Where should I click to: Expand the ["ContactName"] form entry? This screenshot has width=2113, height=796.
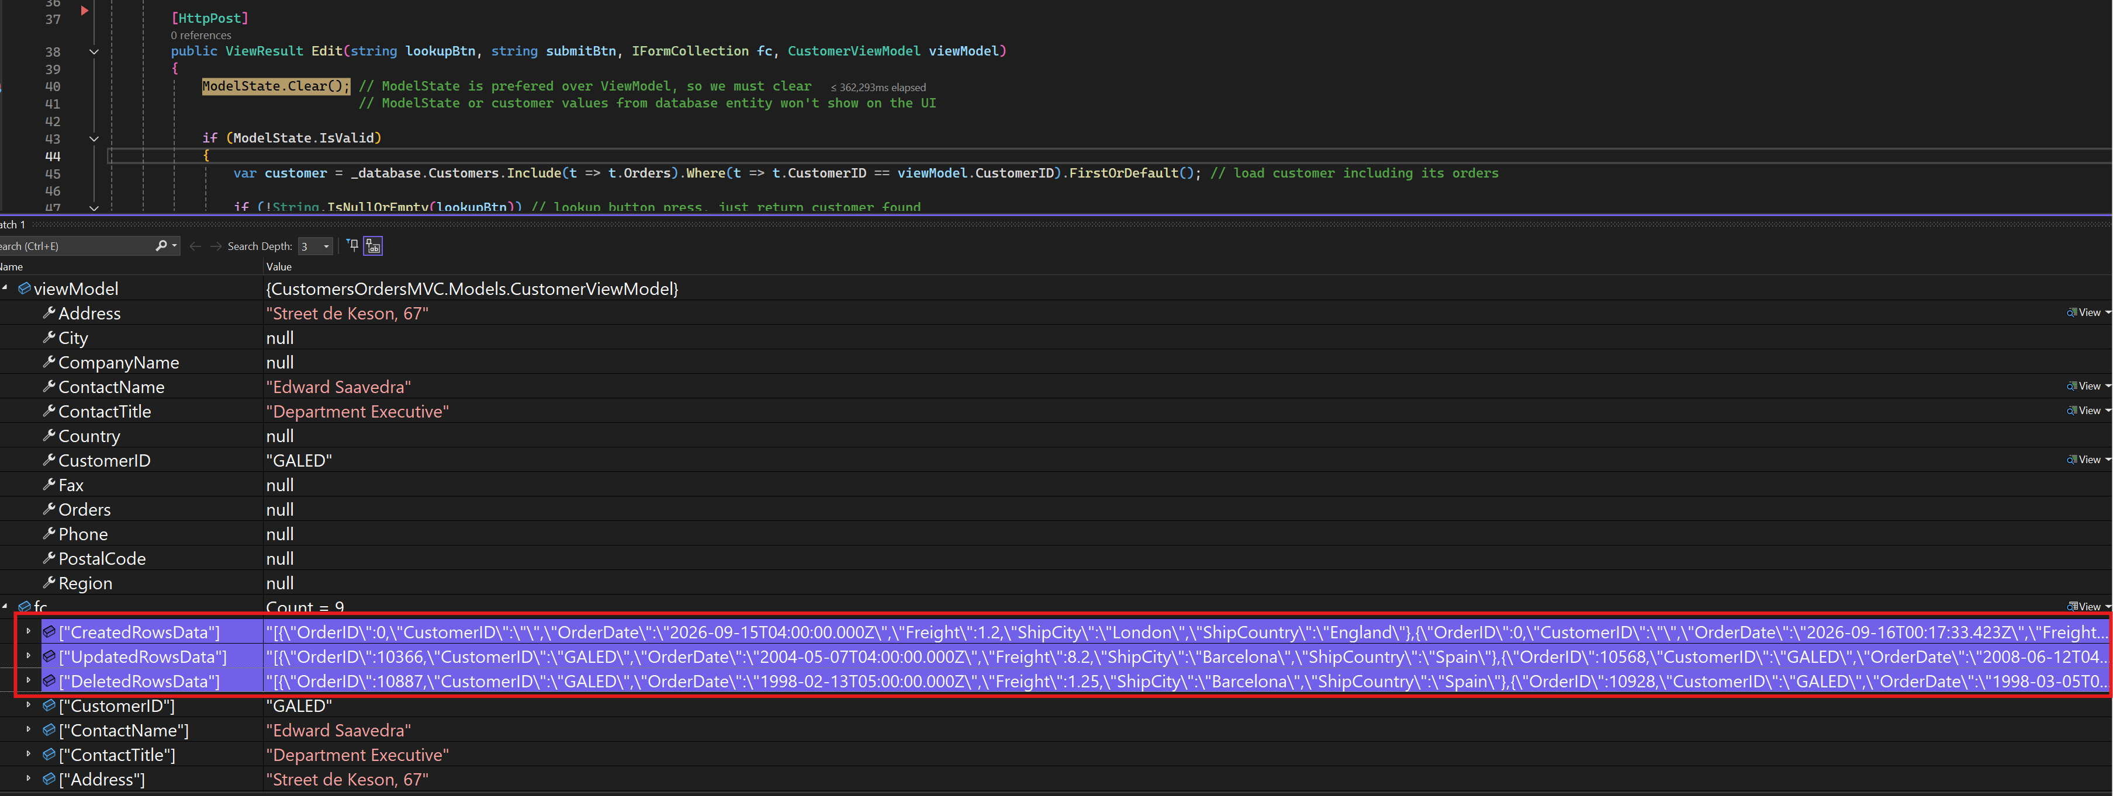point(29,729)
